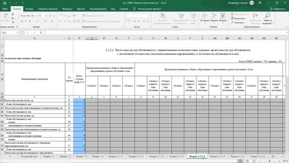The image size is (289, 163).
Task: Decrease font size with smaller A icon
Action: (x=54, y=16)
